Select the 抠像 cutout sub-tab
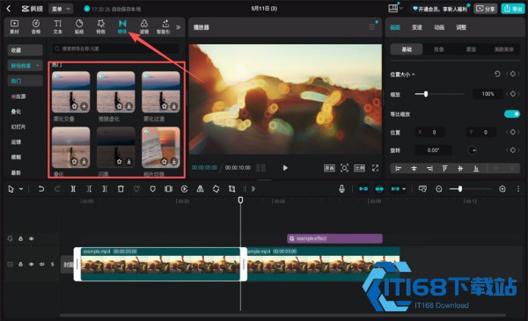Screen dimensions: 528x321 439,49
